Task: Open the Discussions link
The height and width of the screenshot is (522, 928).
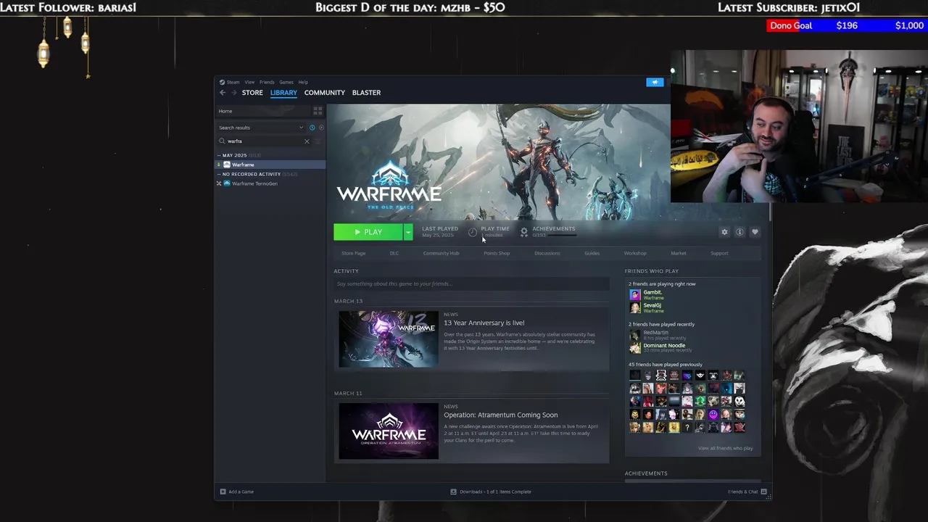Action: (547, 253)
